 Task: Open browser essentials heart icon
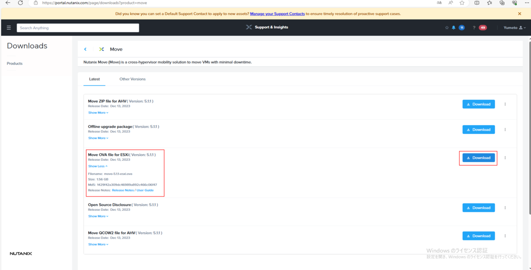[514, 3]
